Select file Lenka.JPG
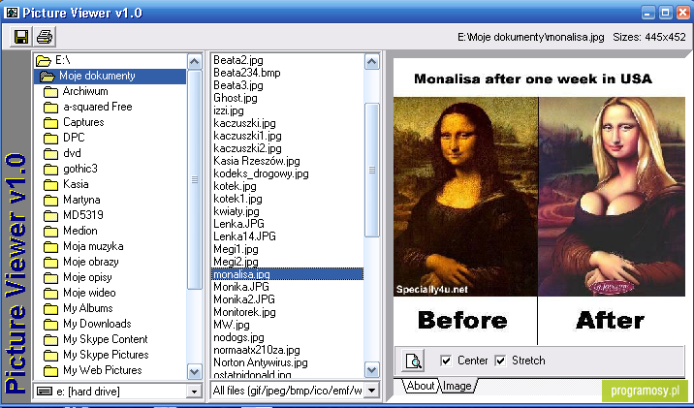Viewport: 694px width, 408px height. tap(238, 224)
